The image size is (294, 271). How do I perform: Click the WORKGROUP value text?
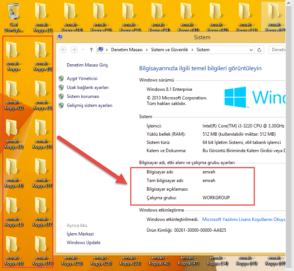[x=216, y=198]
